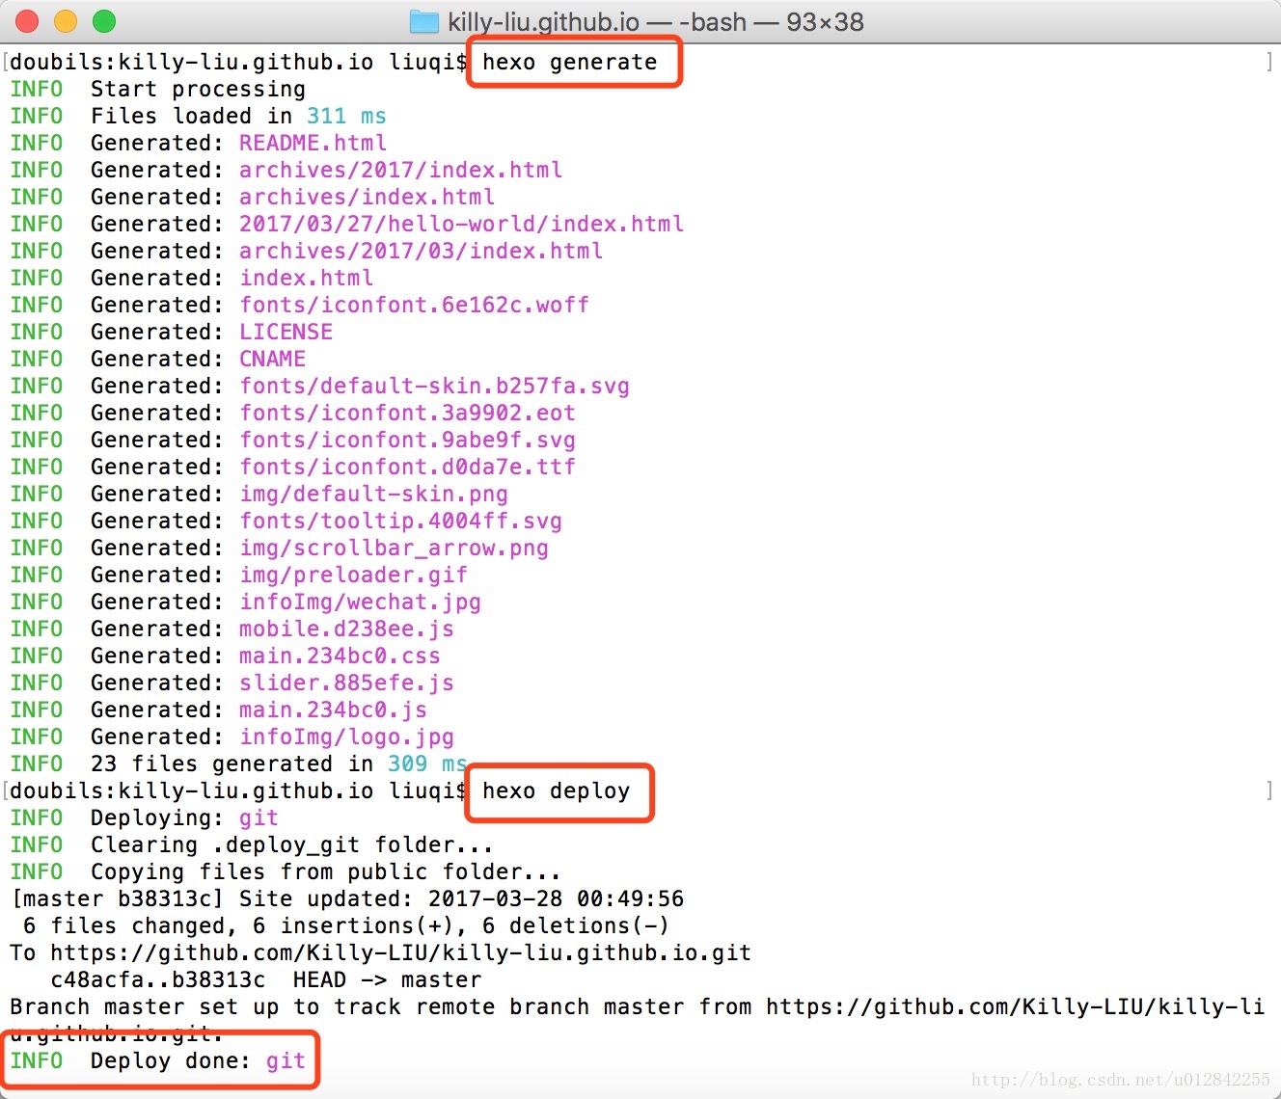The height and width of the screenshot is (1099, 1281).
Task: Click the 'hexo deploy' command text
Action: (557, 791)
